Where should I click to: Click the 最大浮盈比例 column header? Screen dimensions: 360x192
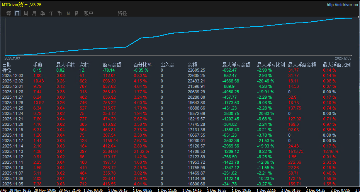337,65
